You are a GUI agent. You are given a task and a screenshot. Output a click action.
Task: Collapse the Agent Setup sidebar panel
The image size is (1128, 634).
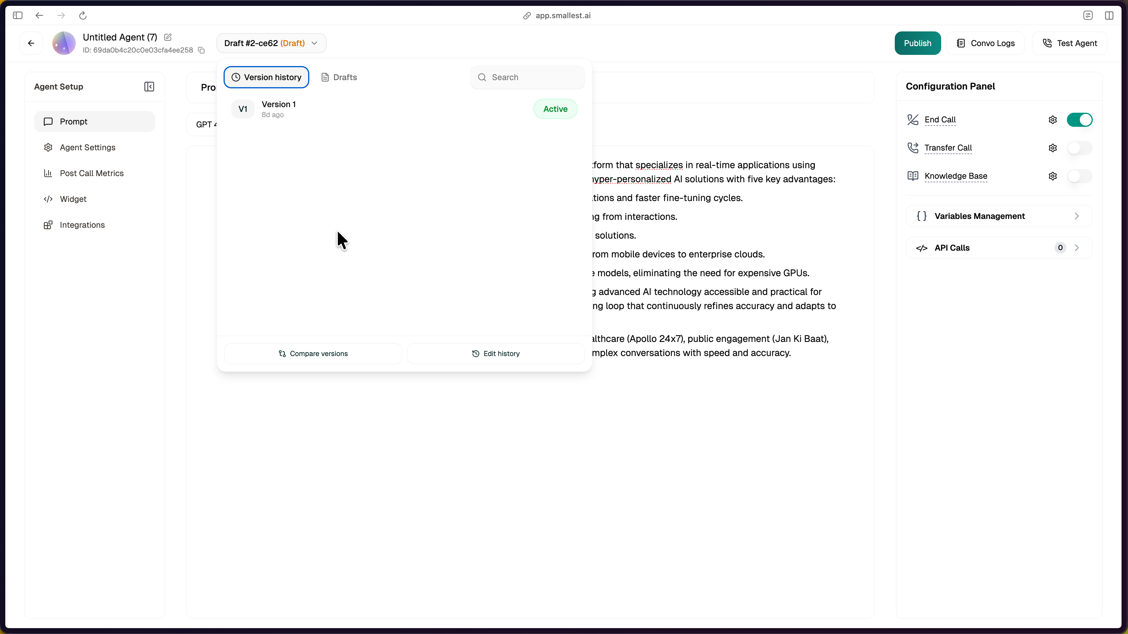[149, 87]
